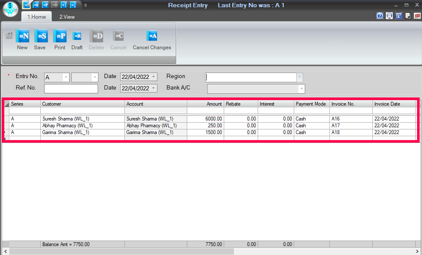Select the Save icon in quick access toolbar
The width and height of the screenshot is (422, 255).
click(x=36, y=5)
